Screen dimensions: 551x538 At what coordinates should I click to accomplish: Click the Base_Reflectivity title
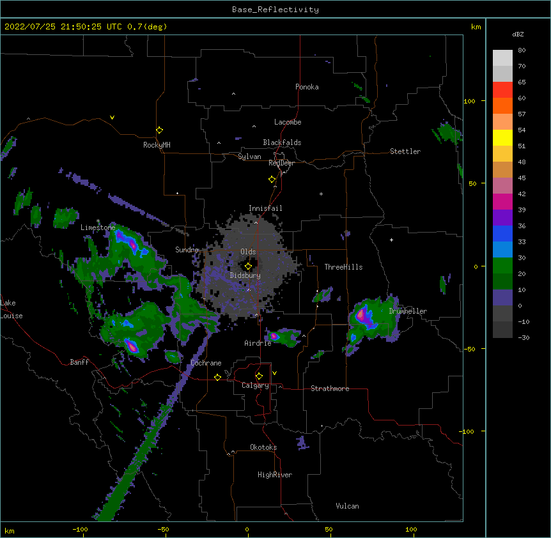[x=275, y=10]
